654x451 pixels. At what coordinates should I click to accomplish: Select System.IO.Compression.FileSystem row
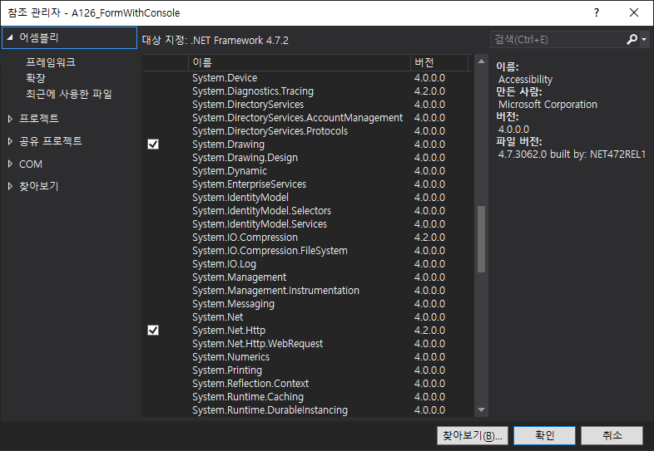point(307,251)
